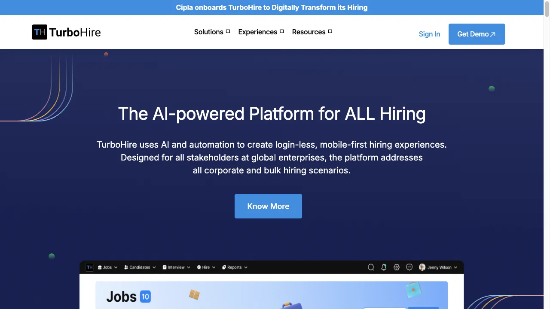Open the Jobs menu in the product preview

(108, 267)
